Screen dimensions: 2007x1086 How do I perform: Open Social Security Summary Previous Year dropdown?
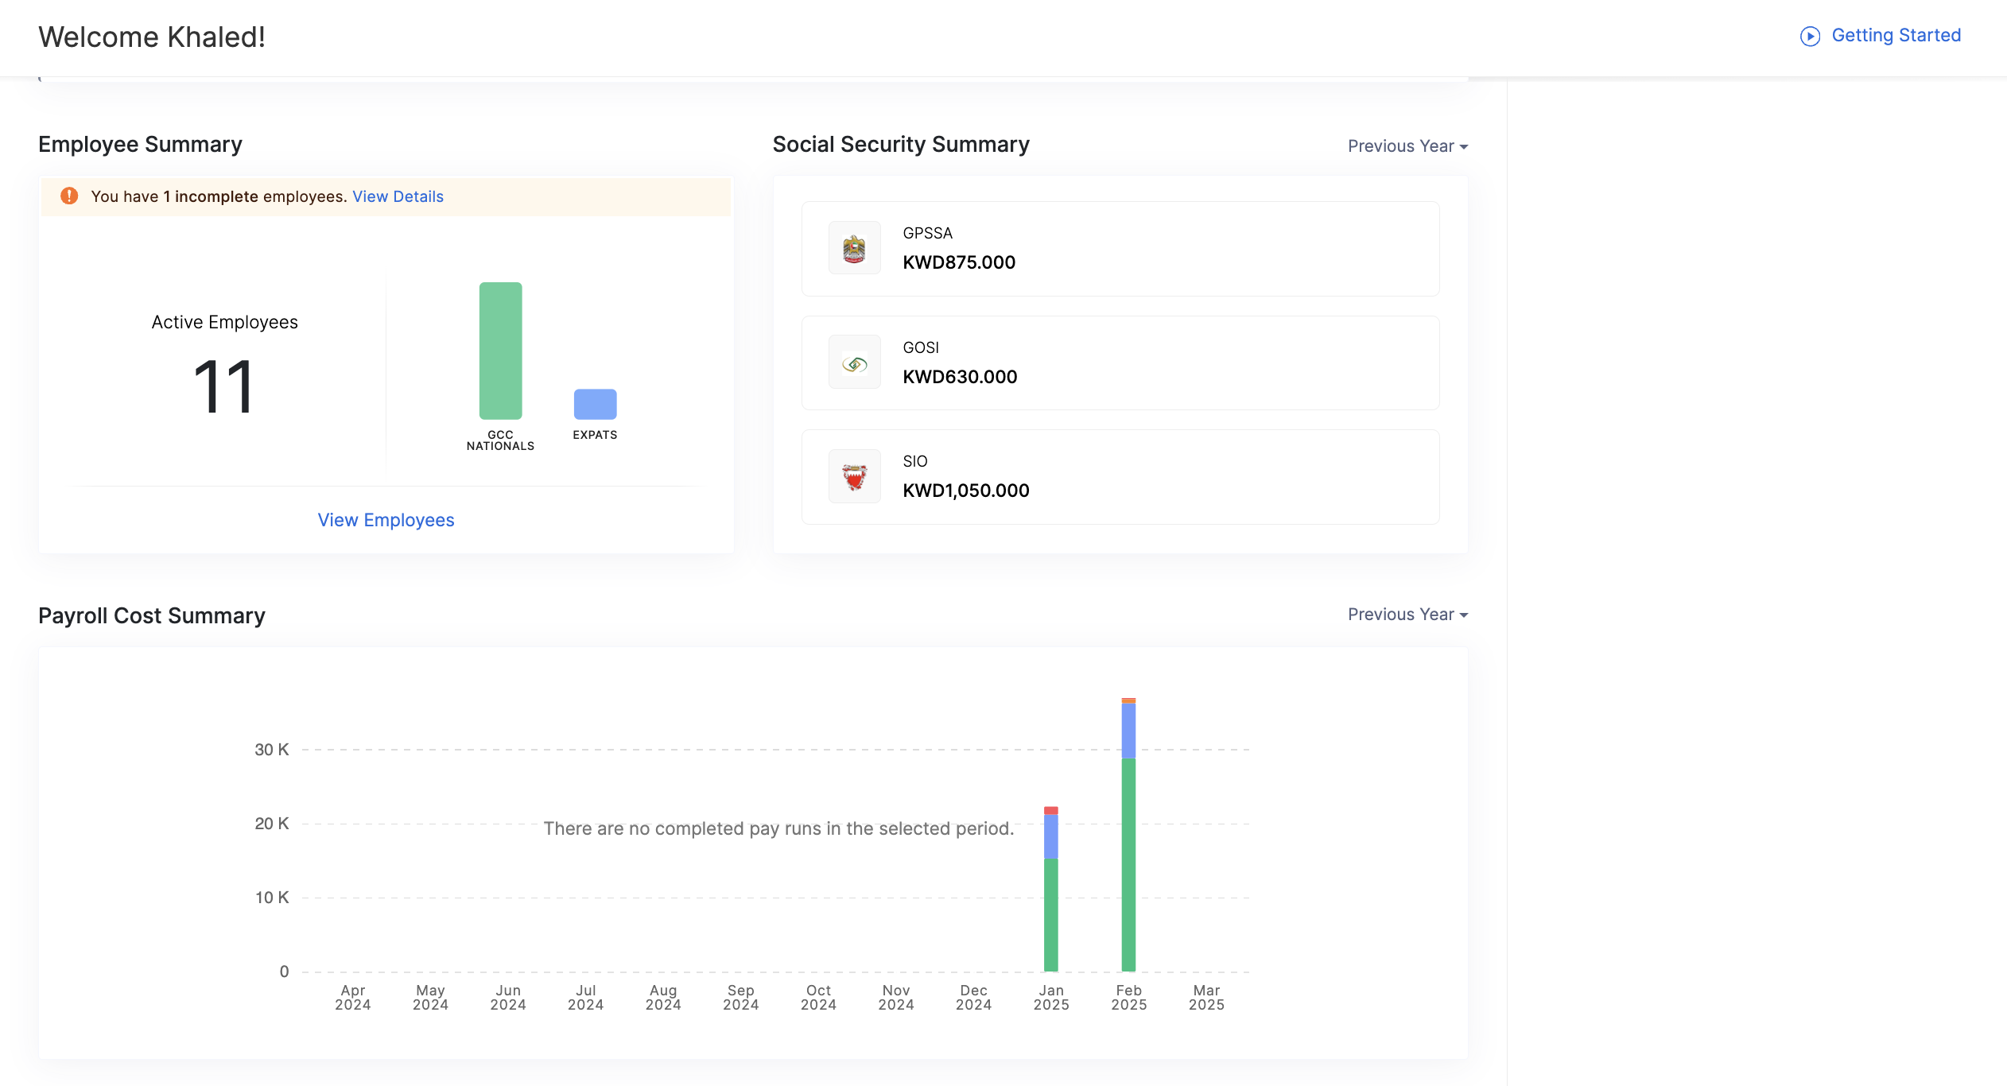pos(1407,146)
